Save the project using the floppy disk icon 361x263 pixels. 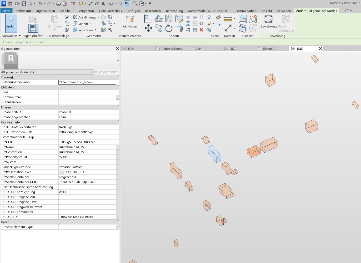click(x=24, y=4)
